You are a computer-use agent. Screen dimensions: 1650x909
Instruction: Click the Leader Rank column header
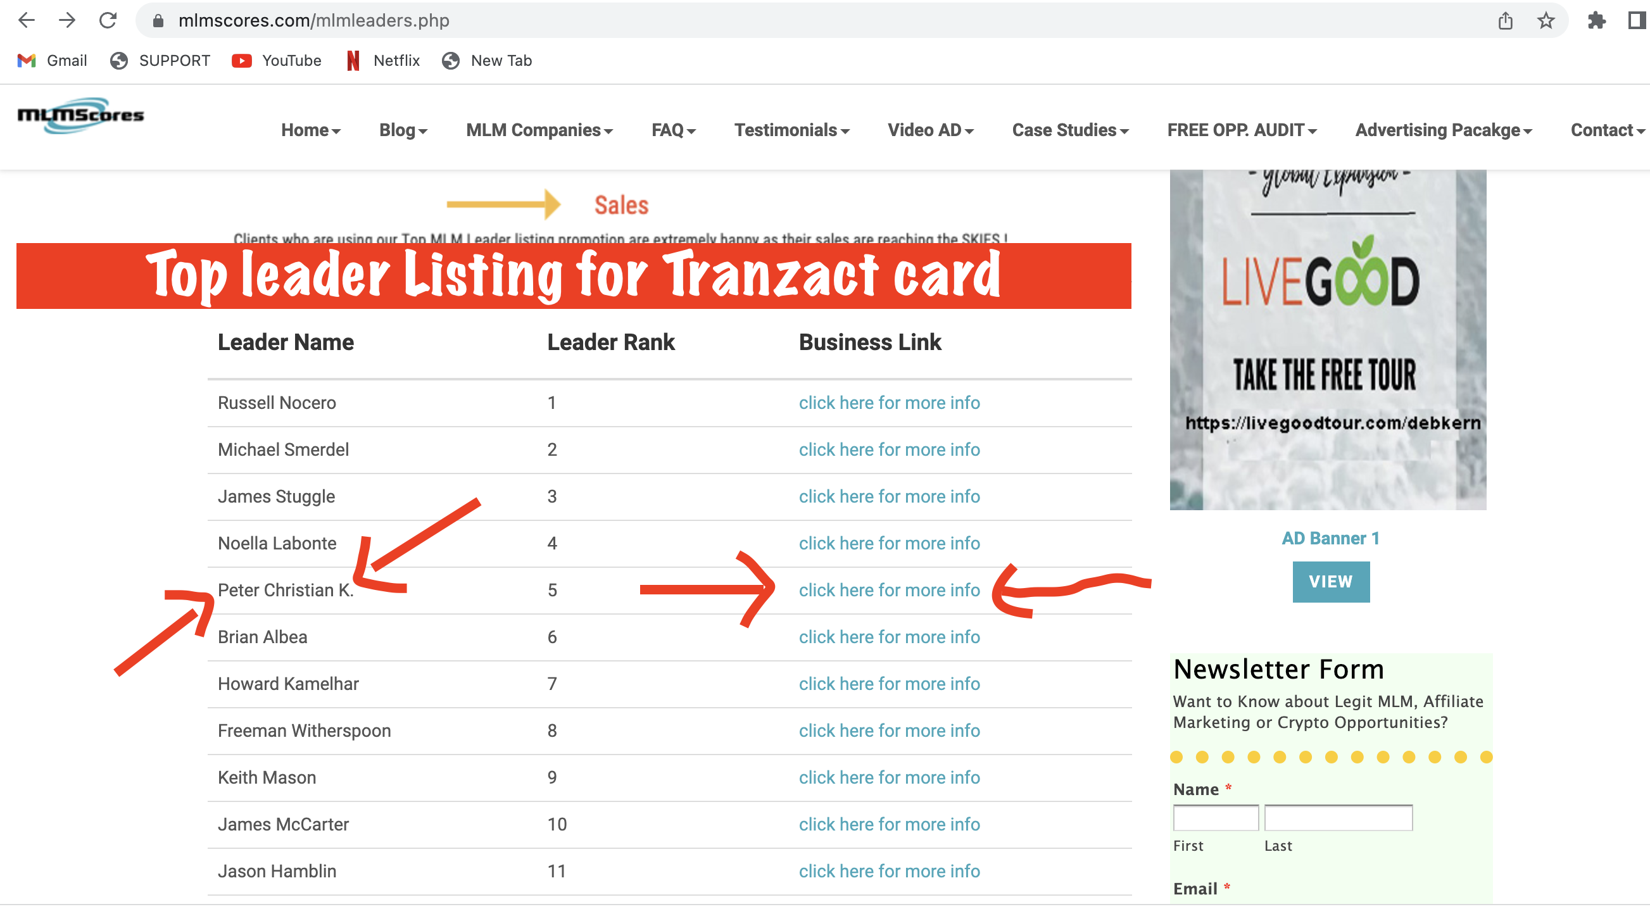click(610, 342)
